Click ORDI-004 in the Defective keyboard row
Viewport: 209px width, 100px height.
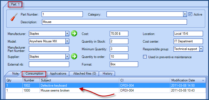[x=127, y=86]
